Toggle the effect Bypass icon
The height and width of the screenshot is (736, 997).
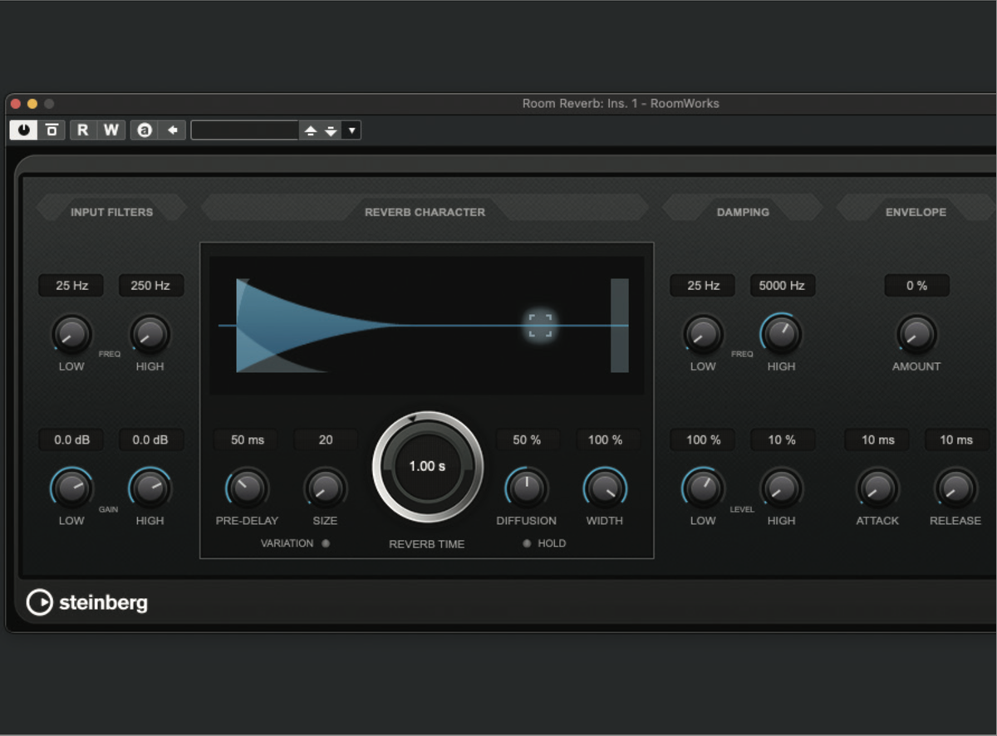(x=51, y=130)
